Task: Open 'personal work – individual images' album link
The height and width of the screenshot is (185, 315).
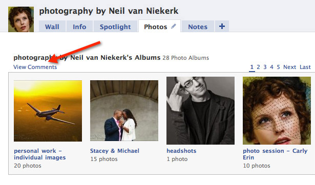Action: click(x=40, y=154)
